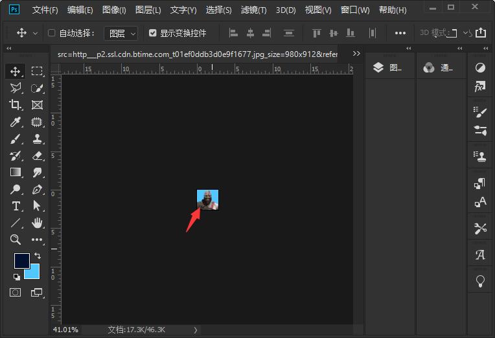Viewport: 495px width, 338px height.
Task: Open the 选择(S) menu
Action: [219, 10]
